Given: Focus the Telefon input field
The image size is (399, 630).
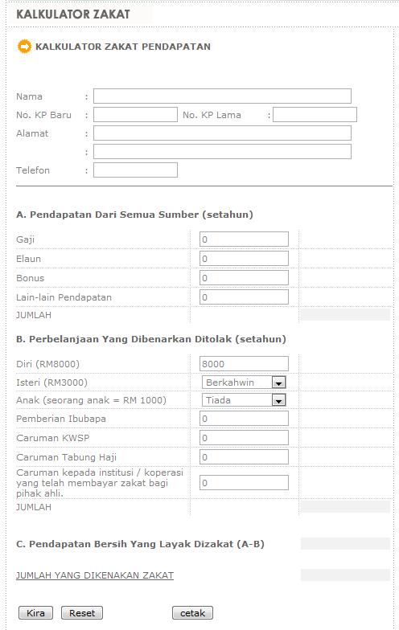Looking at the screenshot, I should coord(135,170).
